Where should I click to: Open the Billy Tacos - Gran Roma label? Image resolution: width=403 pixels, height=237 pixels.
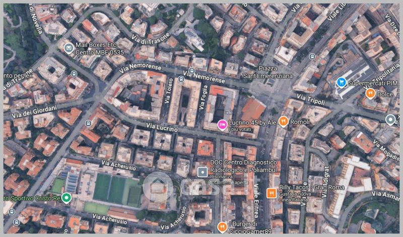point(311,187)
